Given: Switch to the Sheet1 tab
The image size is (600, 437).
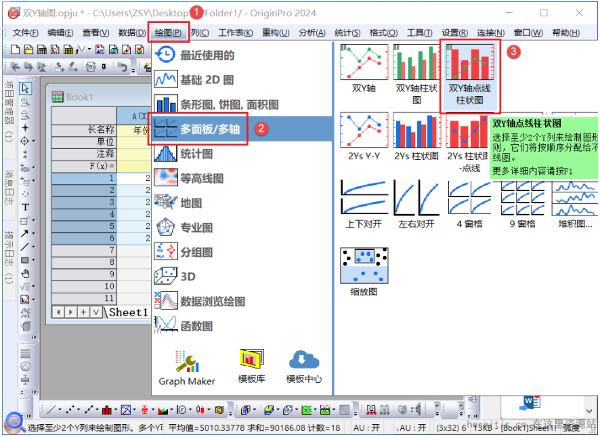Looking at the screenshot, I should point(128,312).
